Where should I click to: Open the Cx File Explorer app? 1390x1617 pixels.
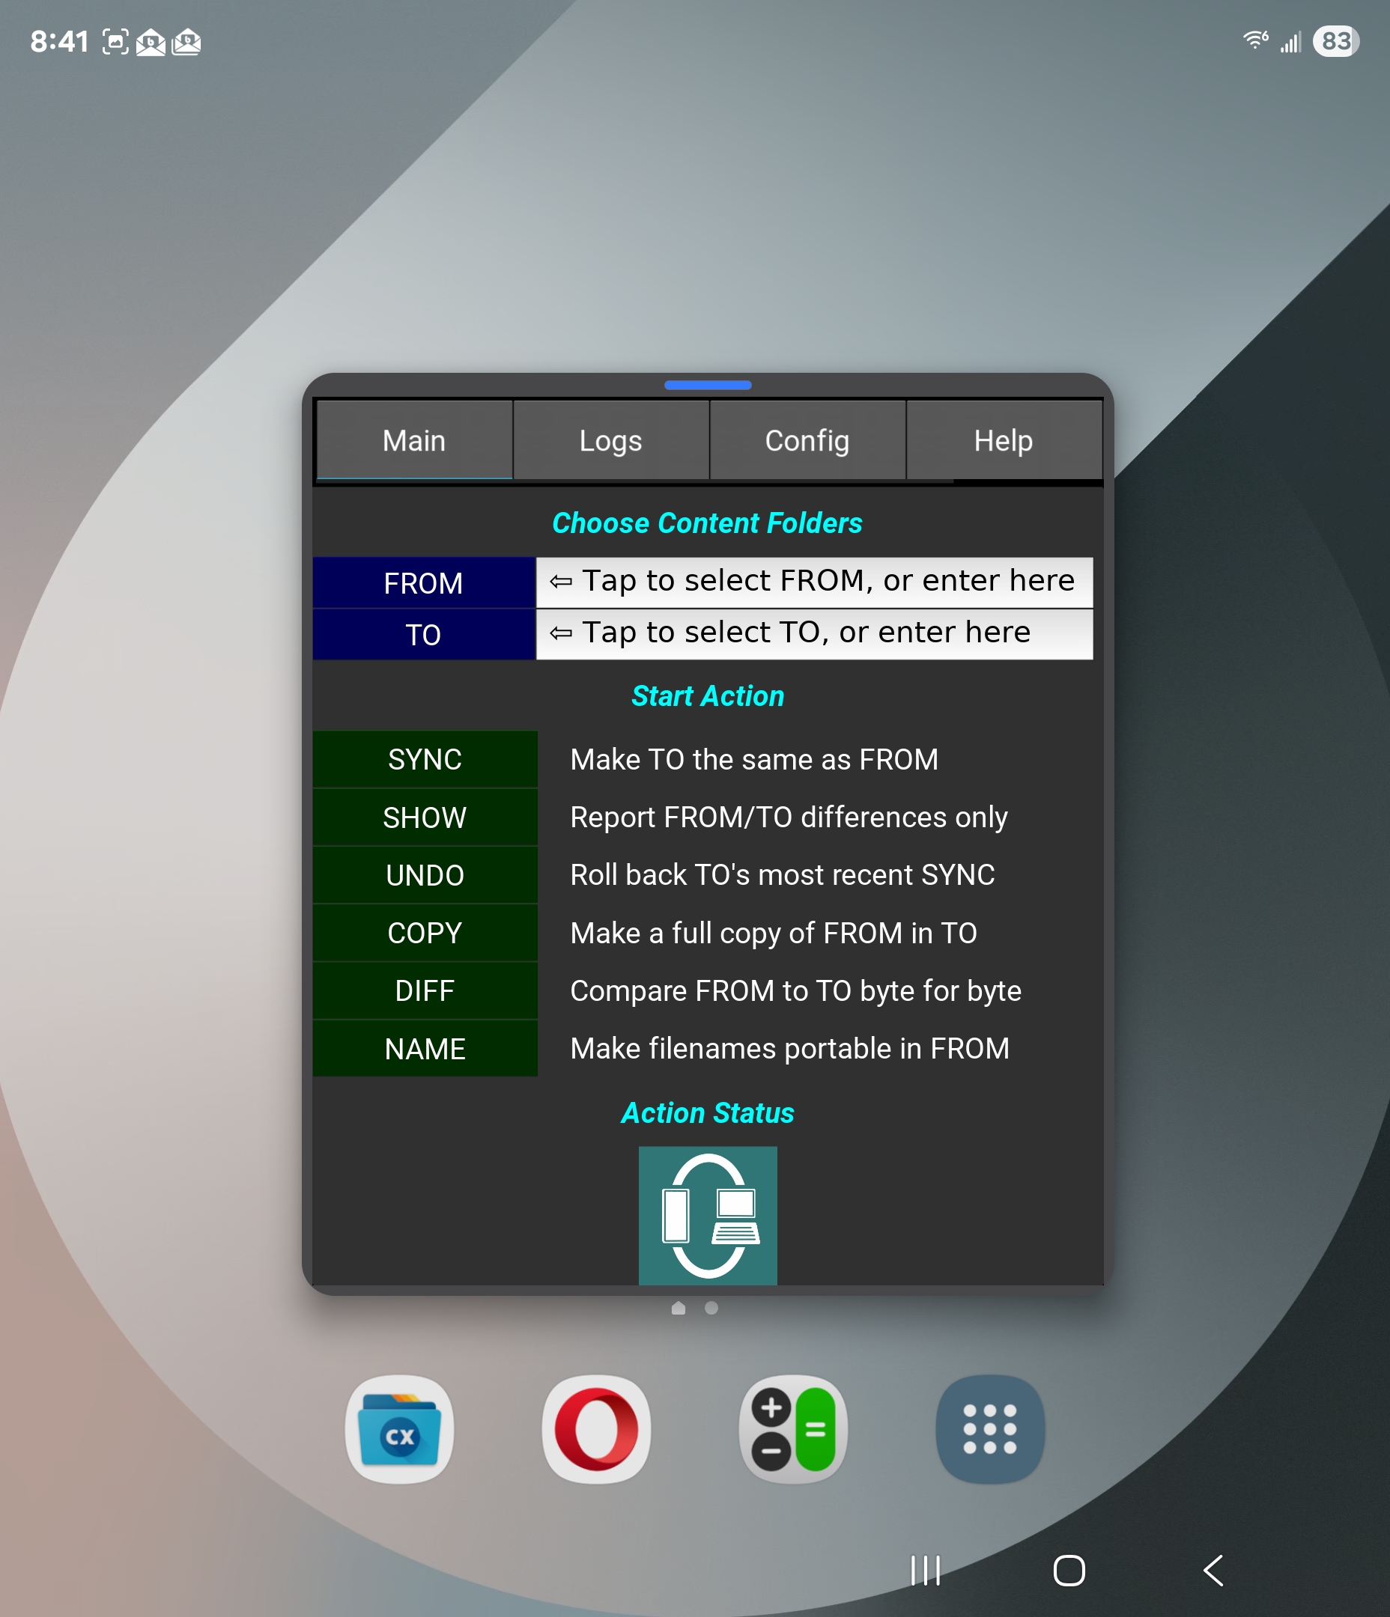[399, 1428]
